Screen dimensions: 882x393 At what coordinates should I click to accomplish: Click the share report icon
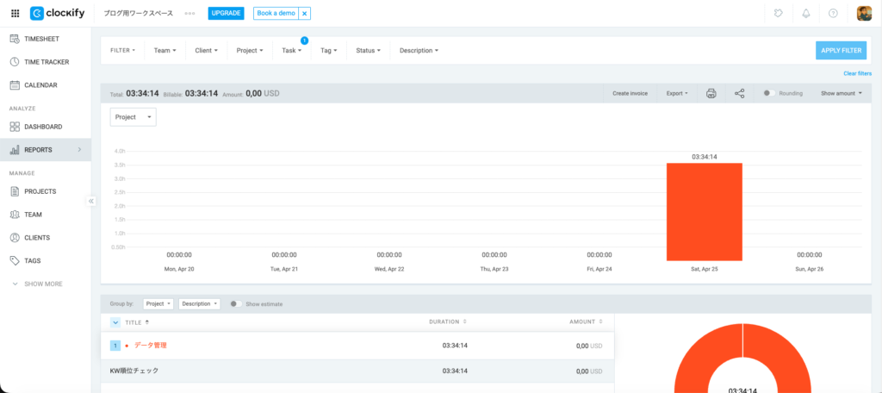click(x=739, y=93)
